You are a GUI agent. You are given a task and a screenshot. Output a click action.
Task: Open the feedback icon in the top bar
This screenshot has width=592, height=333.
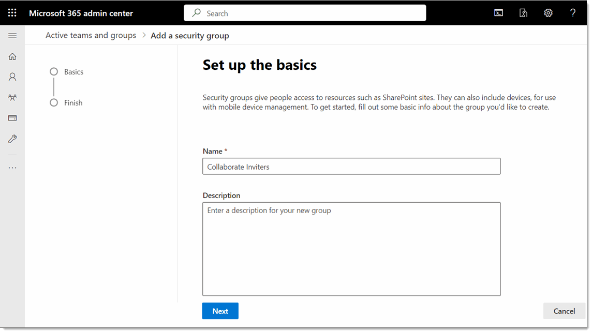(x=523, y=12)
